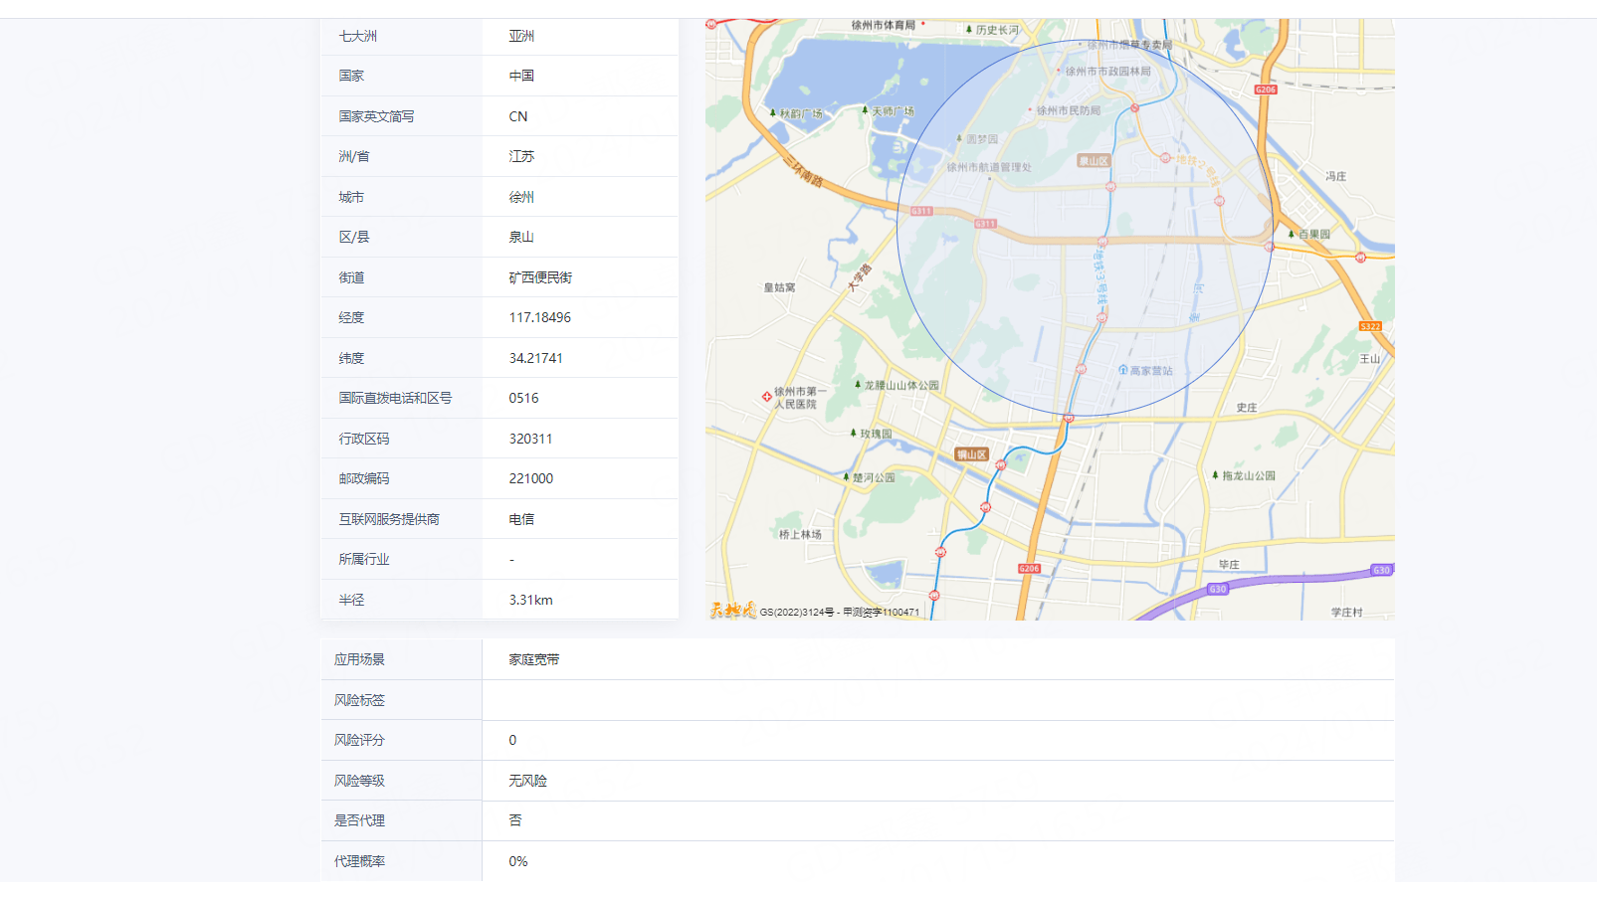
Task: Click the continent value 亚洲
Action: (521, 36)
